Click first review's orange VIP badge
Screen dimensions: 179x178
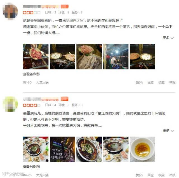click(x=65, y=6)
